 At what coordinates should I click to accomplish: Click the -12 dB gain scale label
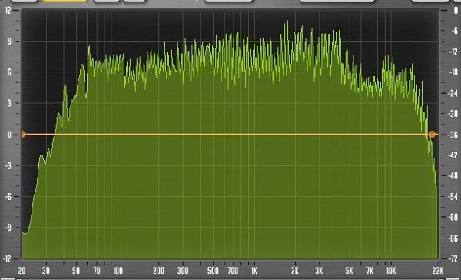(x=7, y=258)
